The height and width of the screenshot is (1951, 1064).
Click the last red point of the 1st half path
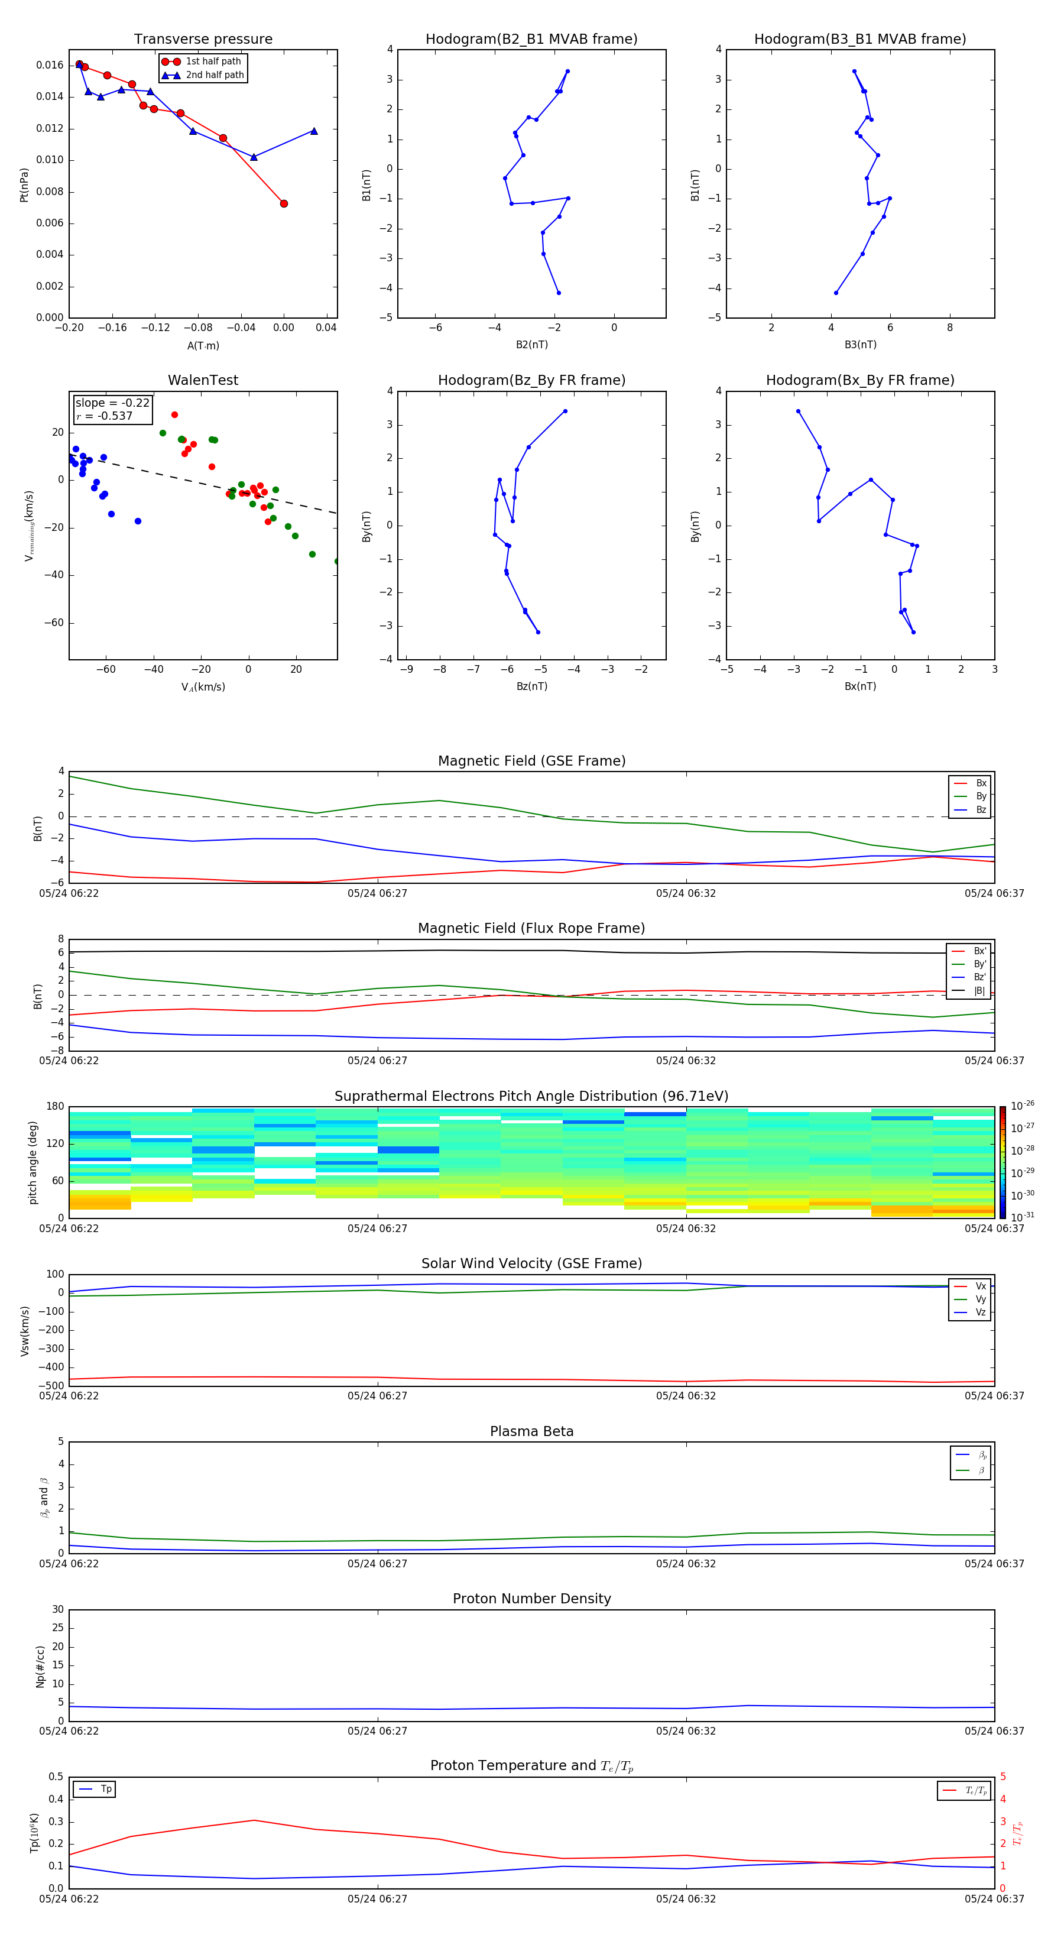point(284,204)
